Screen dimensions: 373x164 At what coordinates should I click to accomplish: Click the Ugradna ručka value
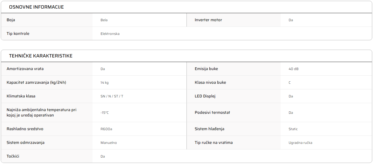[x=300, y=143]
